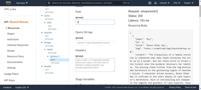Screen dimensions: 201x90
Task: Open the Support dropdown
Action: coord(189,3)
